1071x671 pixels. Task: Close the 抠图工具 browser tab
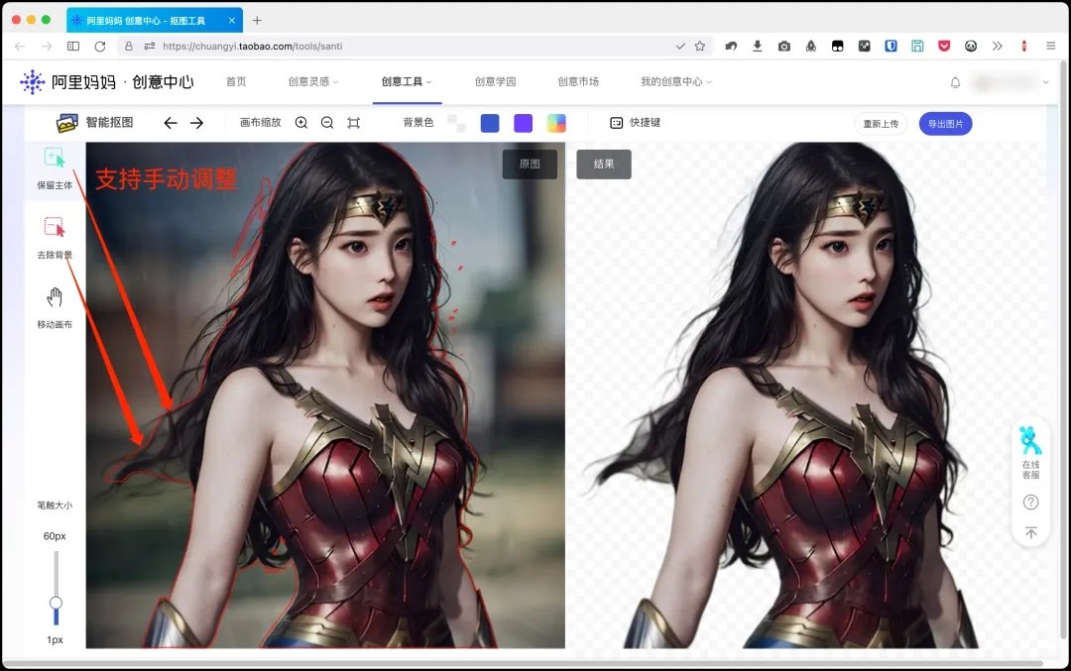click(x=231, y=21)
